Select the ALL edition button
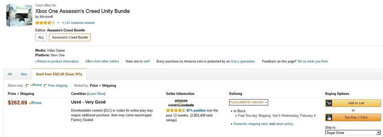This screenshot has height=137, width=383. click(41, 37)
